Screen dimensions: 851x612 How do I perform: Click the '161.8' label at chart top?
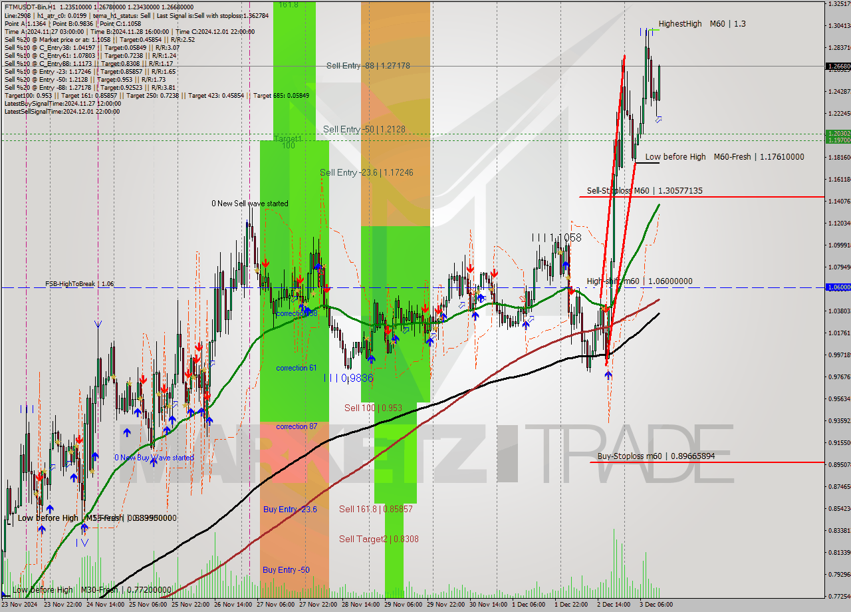point(289,5)
